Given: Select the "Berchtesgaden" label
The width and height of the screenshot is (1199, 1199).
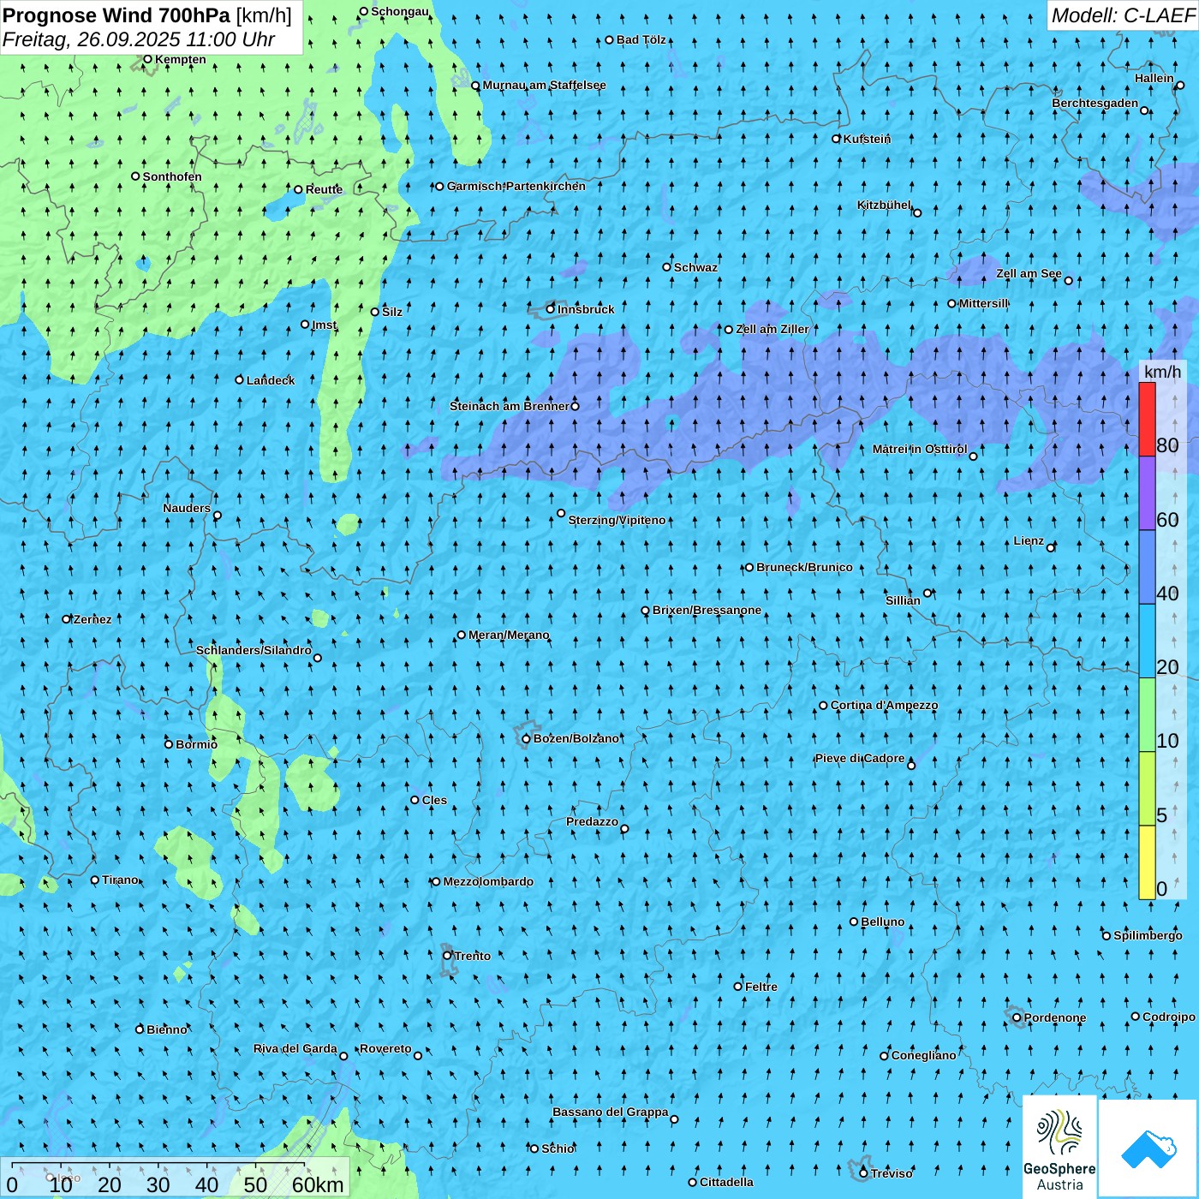Looking at the screenshot, I should click(1095, 104).
